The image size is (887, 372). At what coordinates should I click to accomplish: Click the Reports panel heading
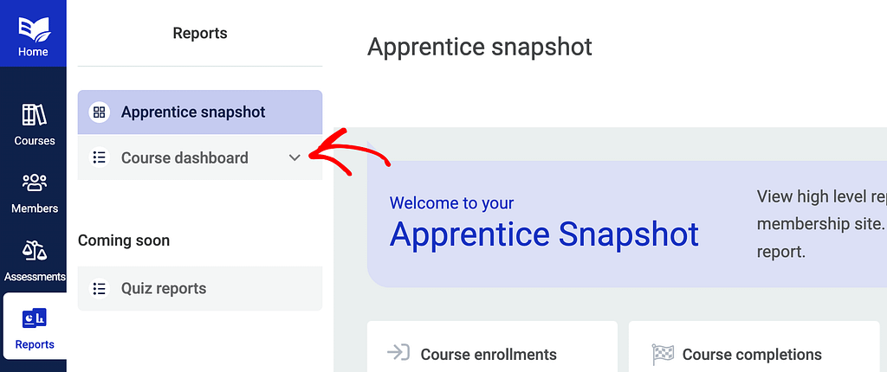pos(200,34)
